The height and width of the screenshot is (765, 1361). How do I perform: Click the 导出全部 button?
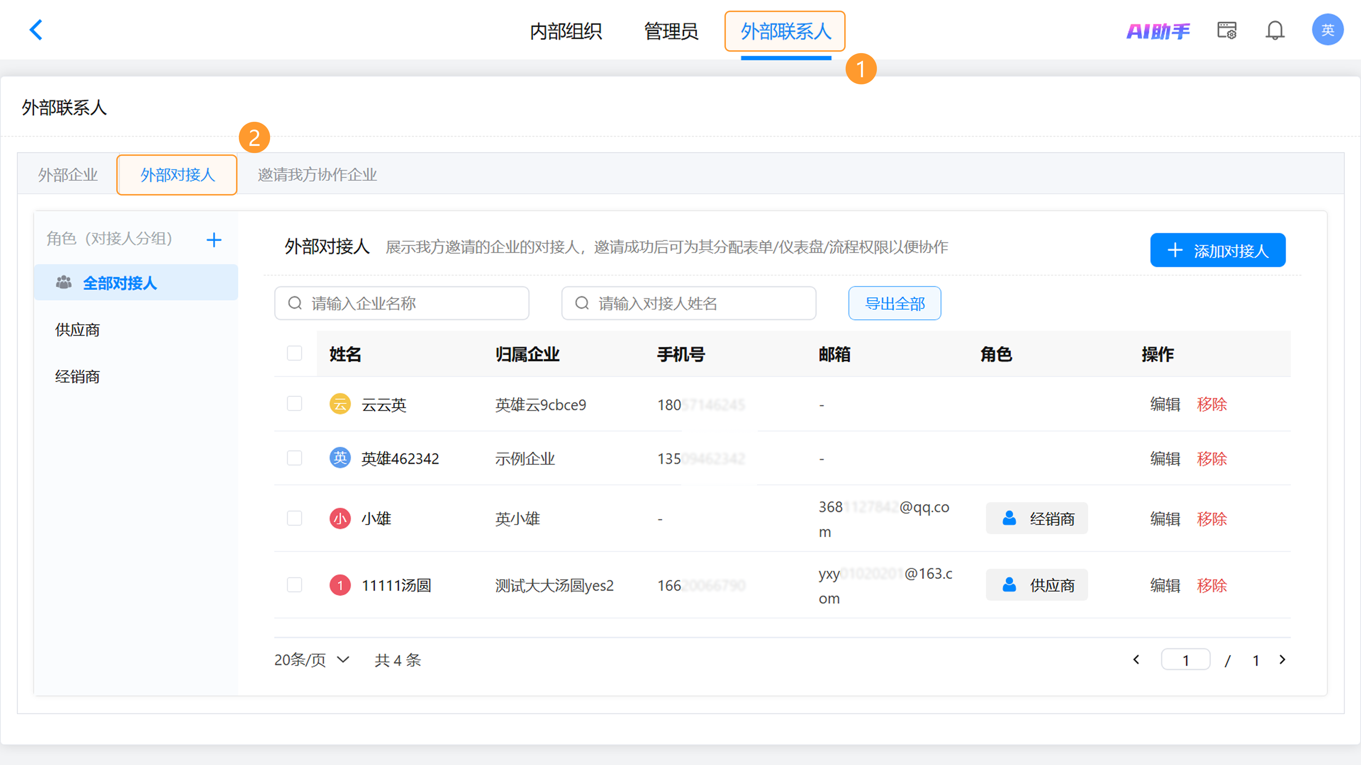(895, 303)
